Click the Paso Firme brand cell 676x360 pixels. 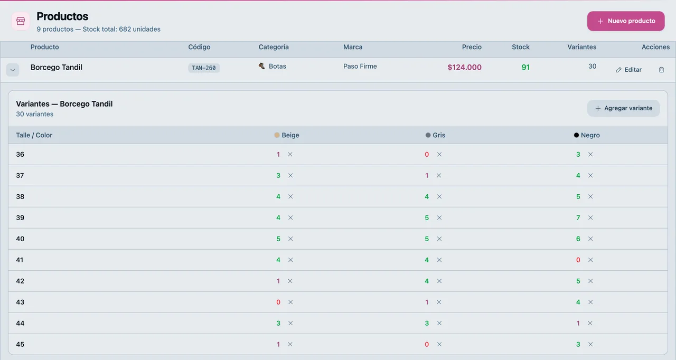pos(360,67)
